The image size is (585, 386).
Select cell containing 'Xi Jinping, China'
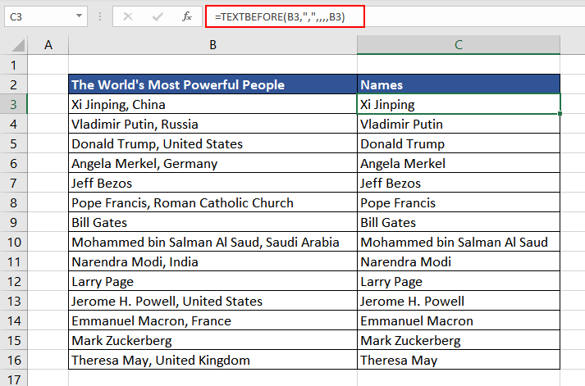click(x=213, y=104)
